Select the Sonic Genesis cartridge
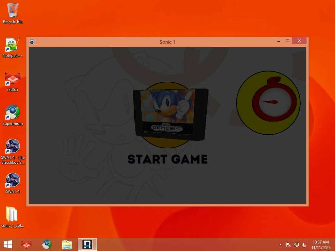This screenshot has height=251, width=335. pyautogui.click(x=170, y=114)
